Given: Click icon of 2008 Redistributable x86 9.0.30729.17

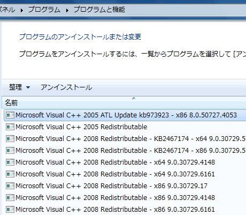Looking at the screenshot, I should pyautogui.click(x=10, y=186).
